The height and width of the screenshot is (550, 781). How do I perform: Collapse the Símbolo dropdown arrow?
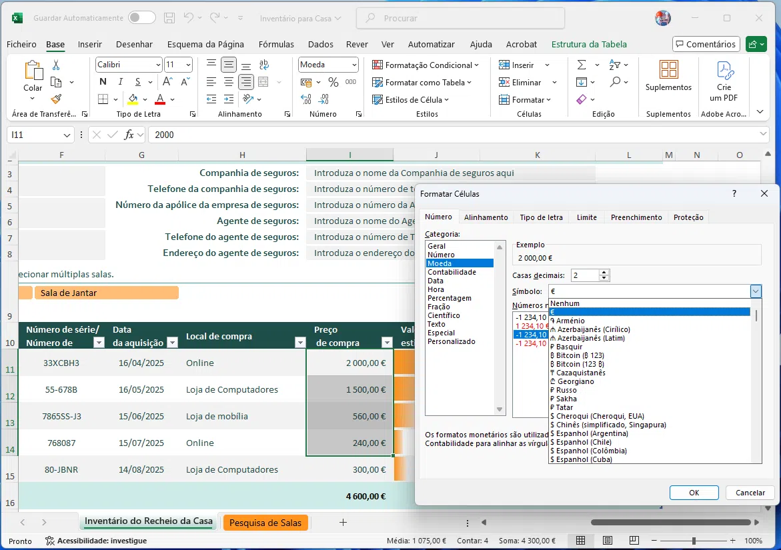756,291
